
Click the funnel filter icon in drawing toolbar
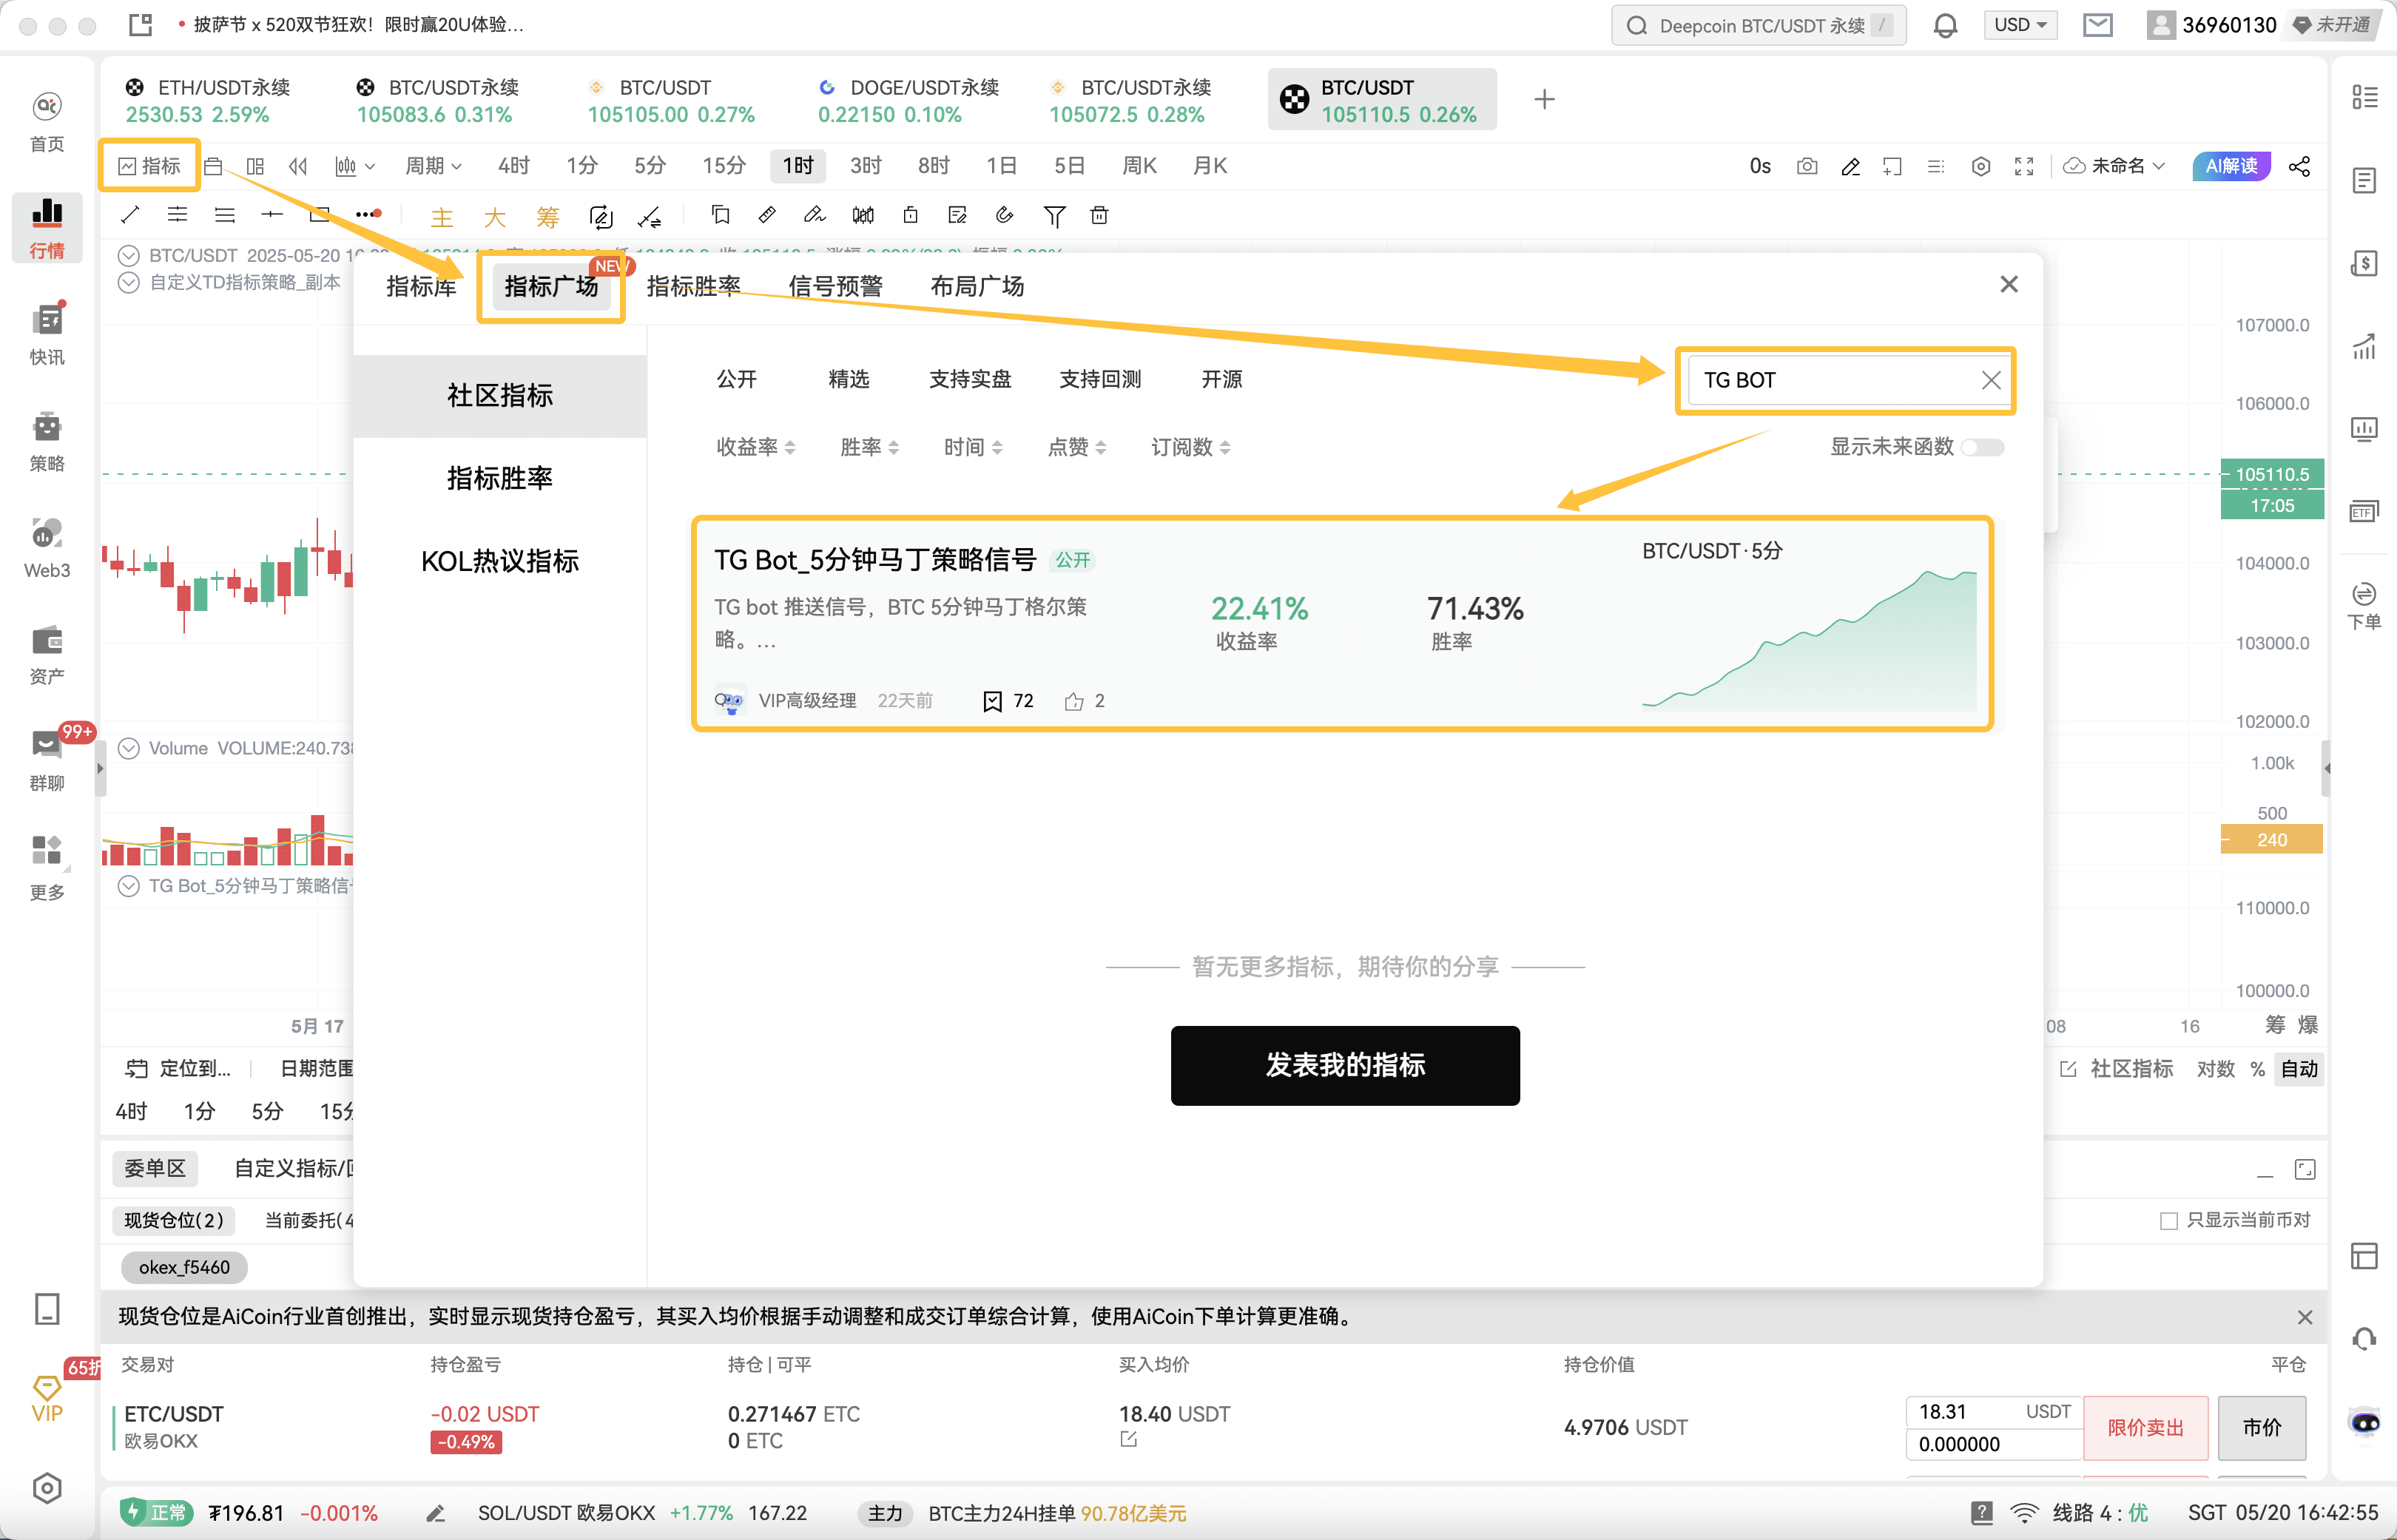pos(1054,215)
